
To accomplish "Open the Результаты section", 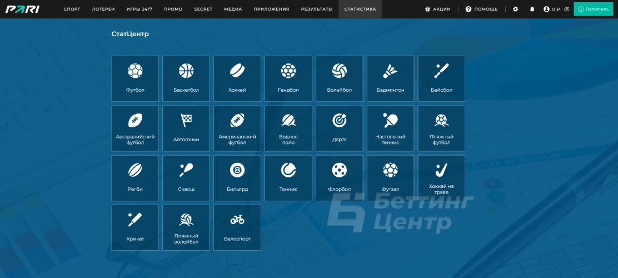I will click(x=316, y=9).
